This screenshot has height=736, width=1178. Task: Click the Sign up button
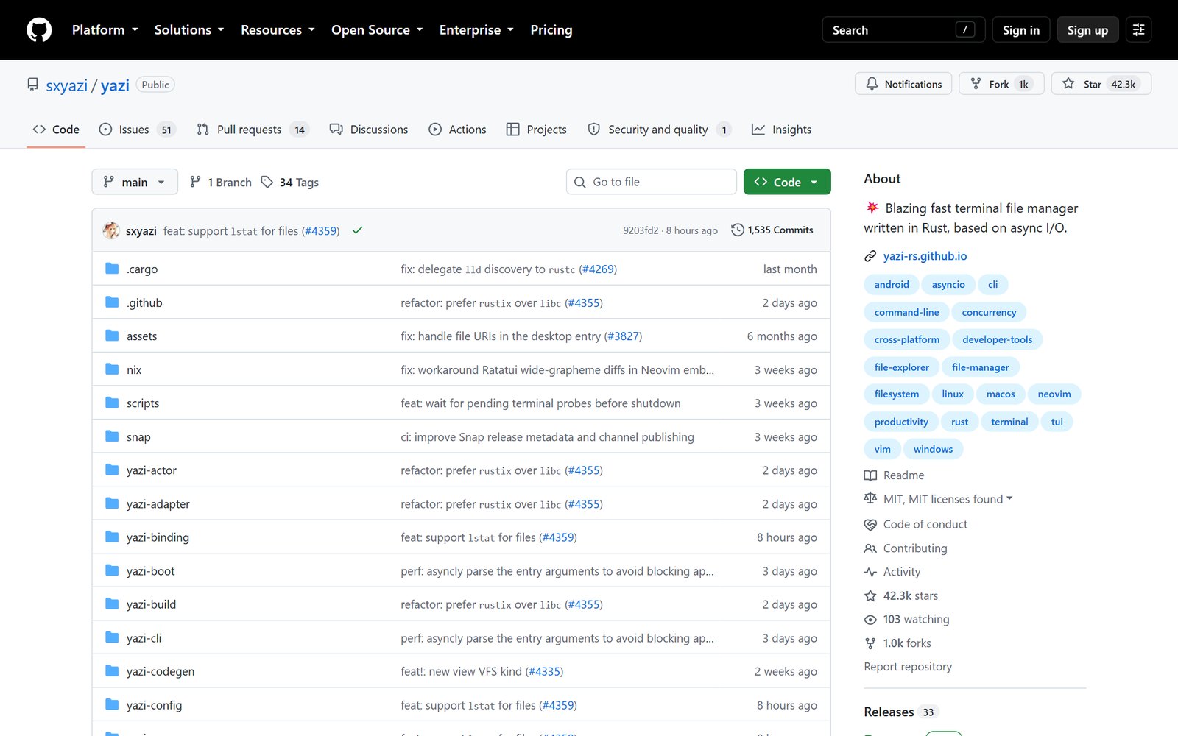pyautogui.click(x=1087, y=30)
